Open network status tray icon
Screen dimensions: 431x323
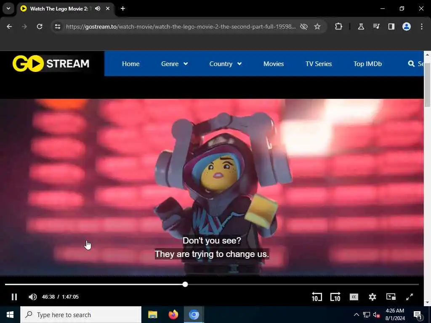[367, 315]
